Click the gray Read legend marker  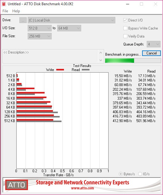click(x=85, y=70)
